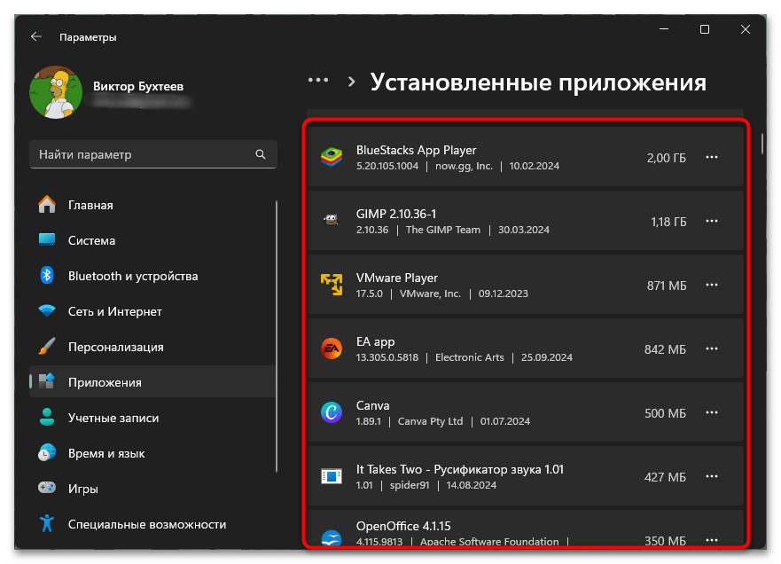Click the GIMP 2.10.36-1 name

coord(396,214)
